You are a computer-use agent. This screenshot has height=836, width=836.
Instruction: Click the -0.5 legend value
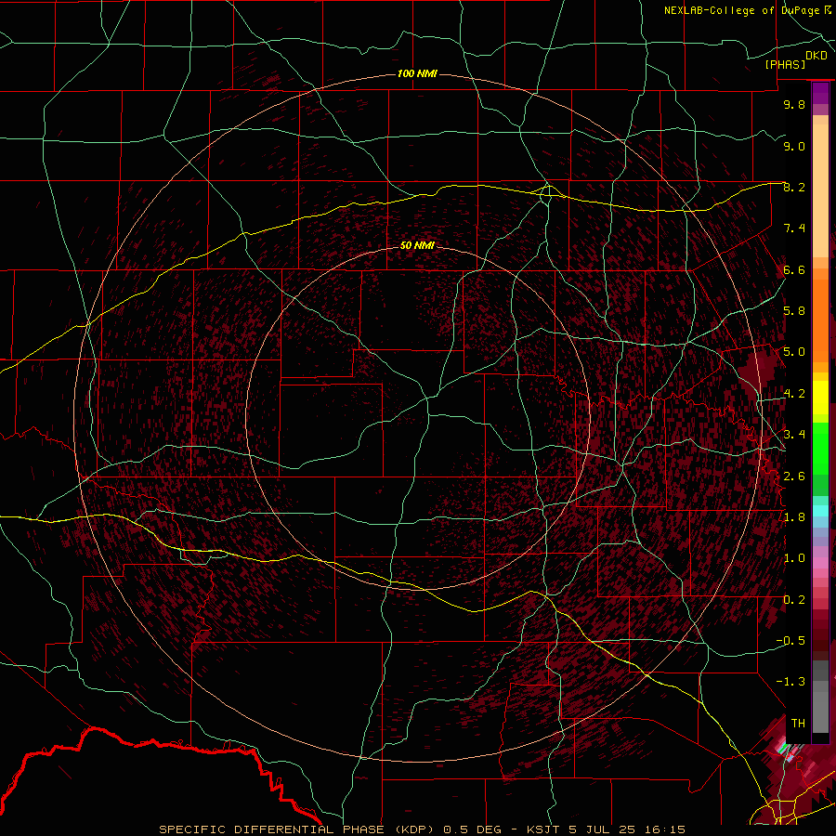[x=790, y=641]
